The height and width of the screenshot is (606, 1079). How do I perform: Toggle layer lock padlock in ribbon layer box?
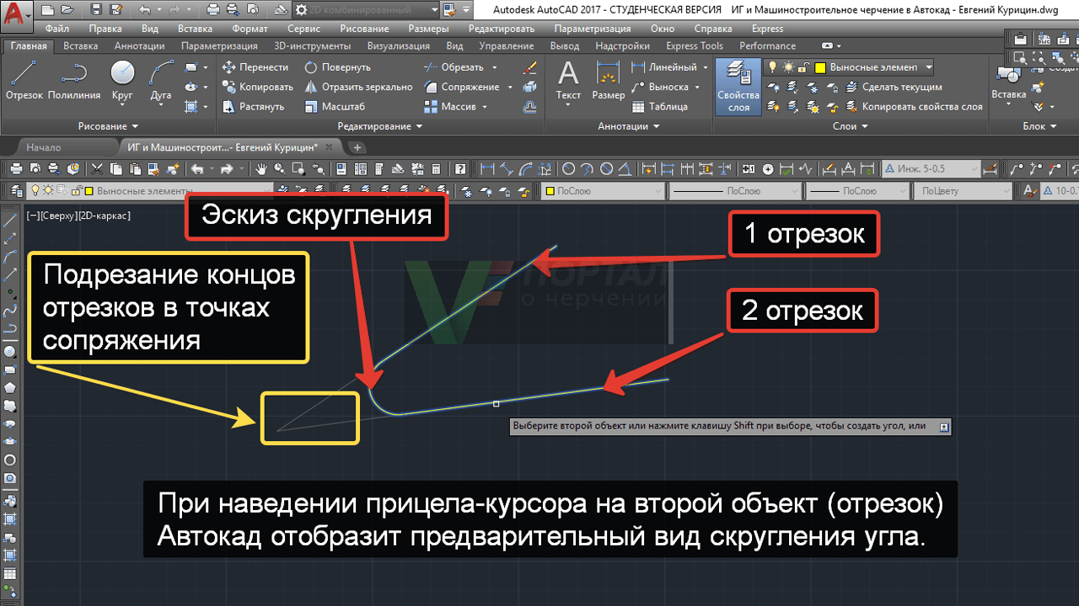click(x=803, y=67)
